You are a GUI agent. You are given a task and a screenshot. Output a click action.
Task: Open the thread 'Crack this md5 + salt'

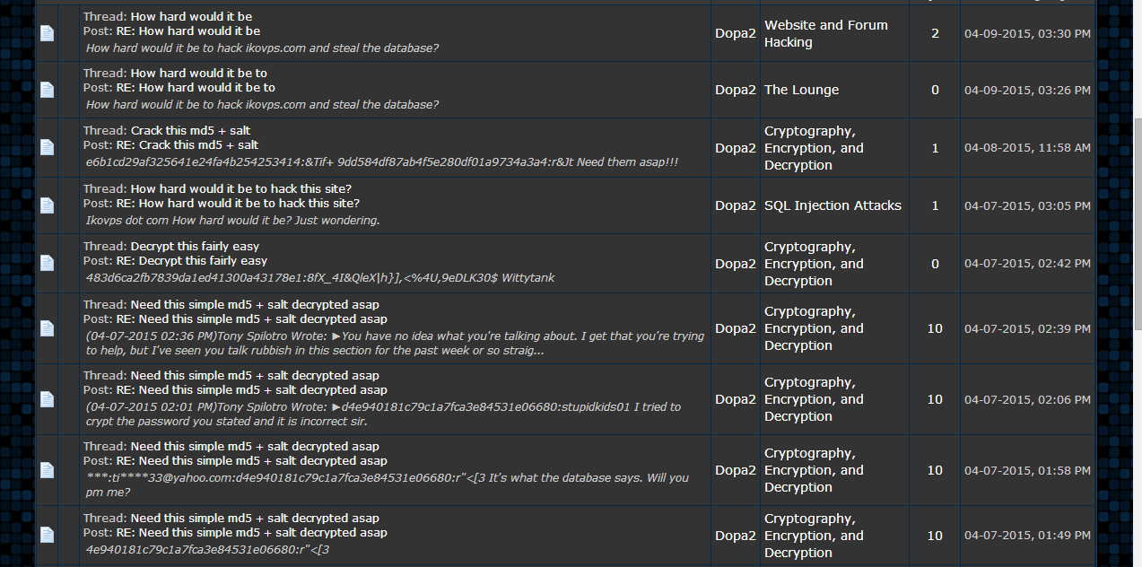[190, 131]
